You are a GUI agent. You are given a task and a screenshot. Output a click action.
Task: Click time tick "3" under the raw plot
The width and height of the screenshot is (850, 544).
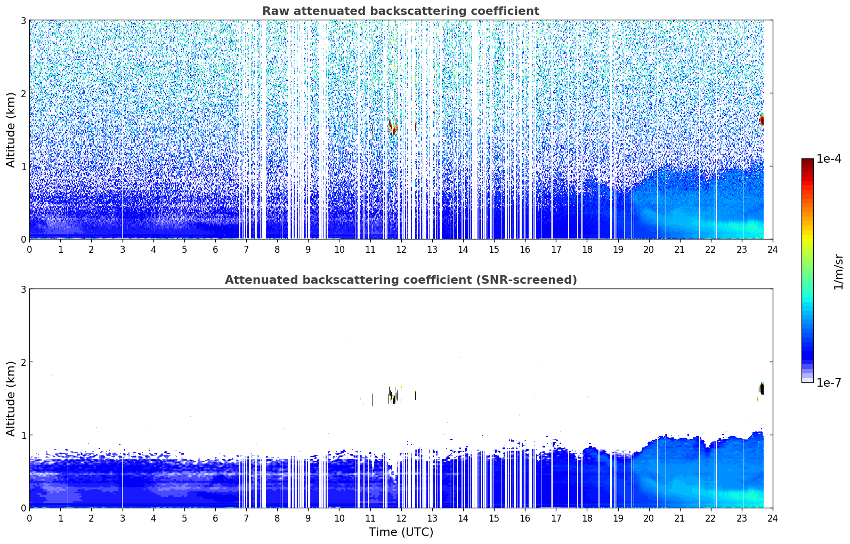pos(123,249)
